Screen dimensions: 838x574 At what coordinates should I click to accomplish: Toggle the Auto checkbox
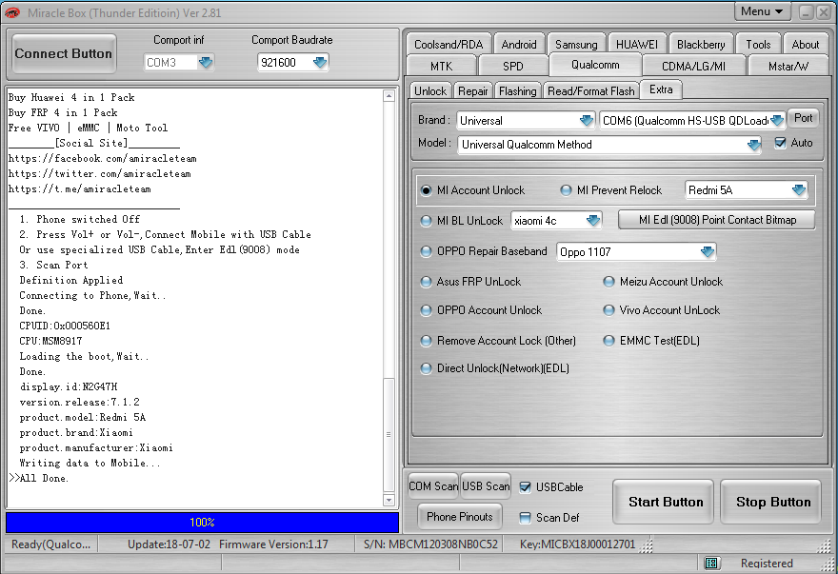[780, 143]
